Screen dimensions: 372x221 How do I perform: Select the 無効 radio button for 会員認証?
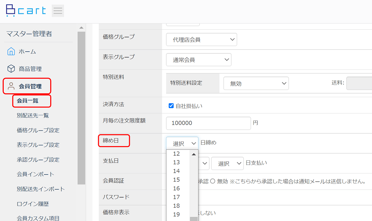(x=212, y=181)
